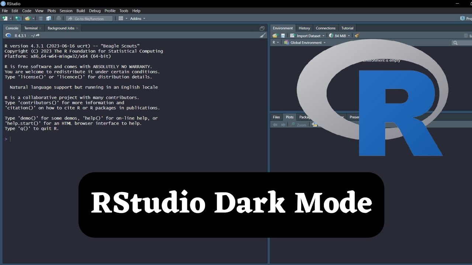This screenshot has height=265, width=472.
Task: Click the RStudio icon in title bar
Action: coord(3,4)
